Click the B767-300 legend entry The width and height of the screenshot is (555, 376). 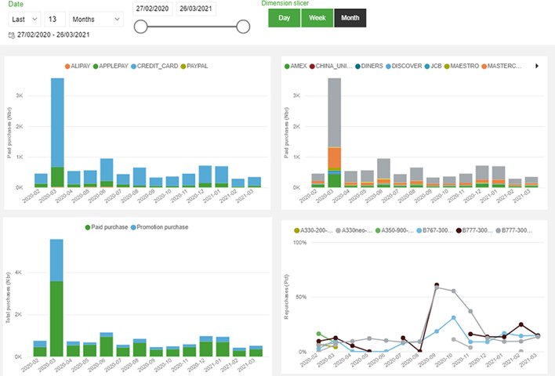(434, 230)
